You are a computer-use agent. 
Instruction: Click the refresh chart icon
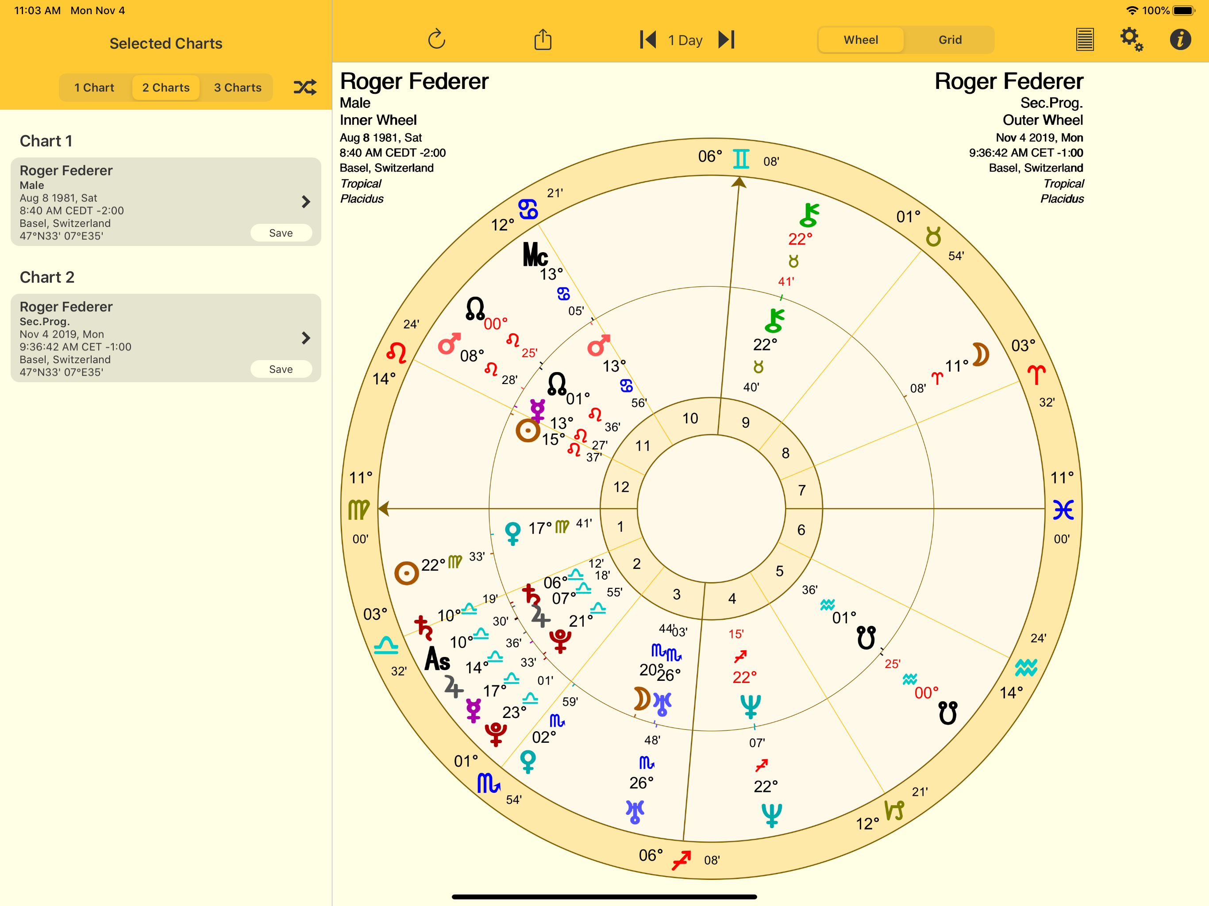436,39
